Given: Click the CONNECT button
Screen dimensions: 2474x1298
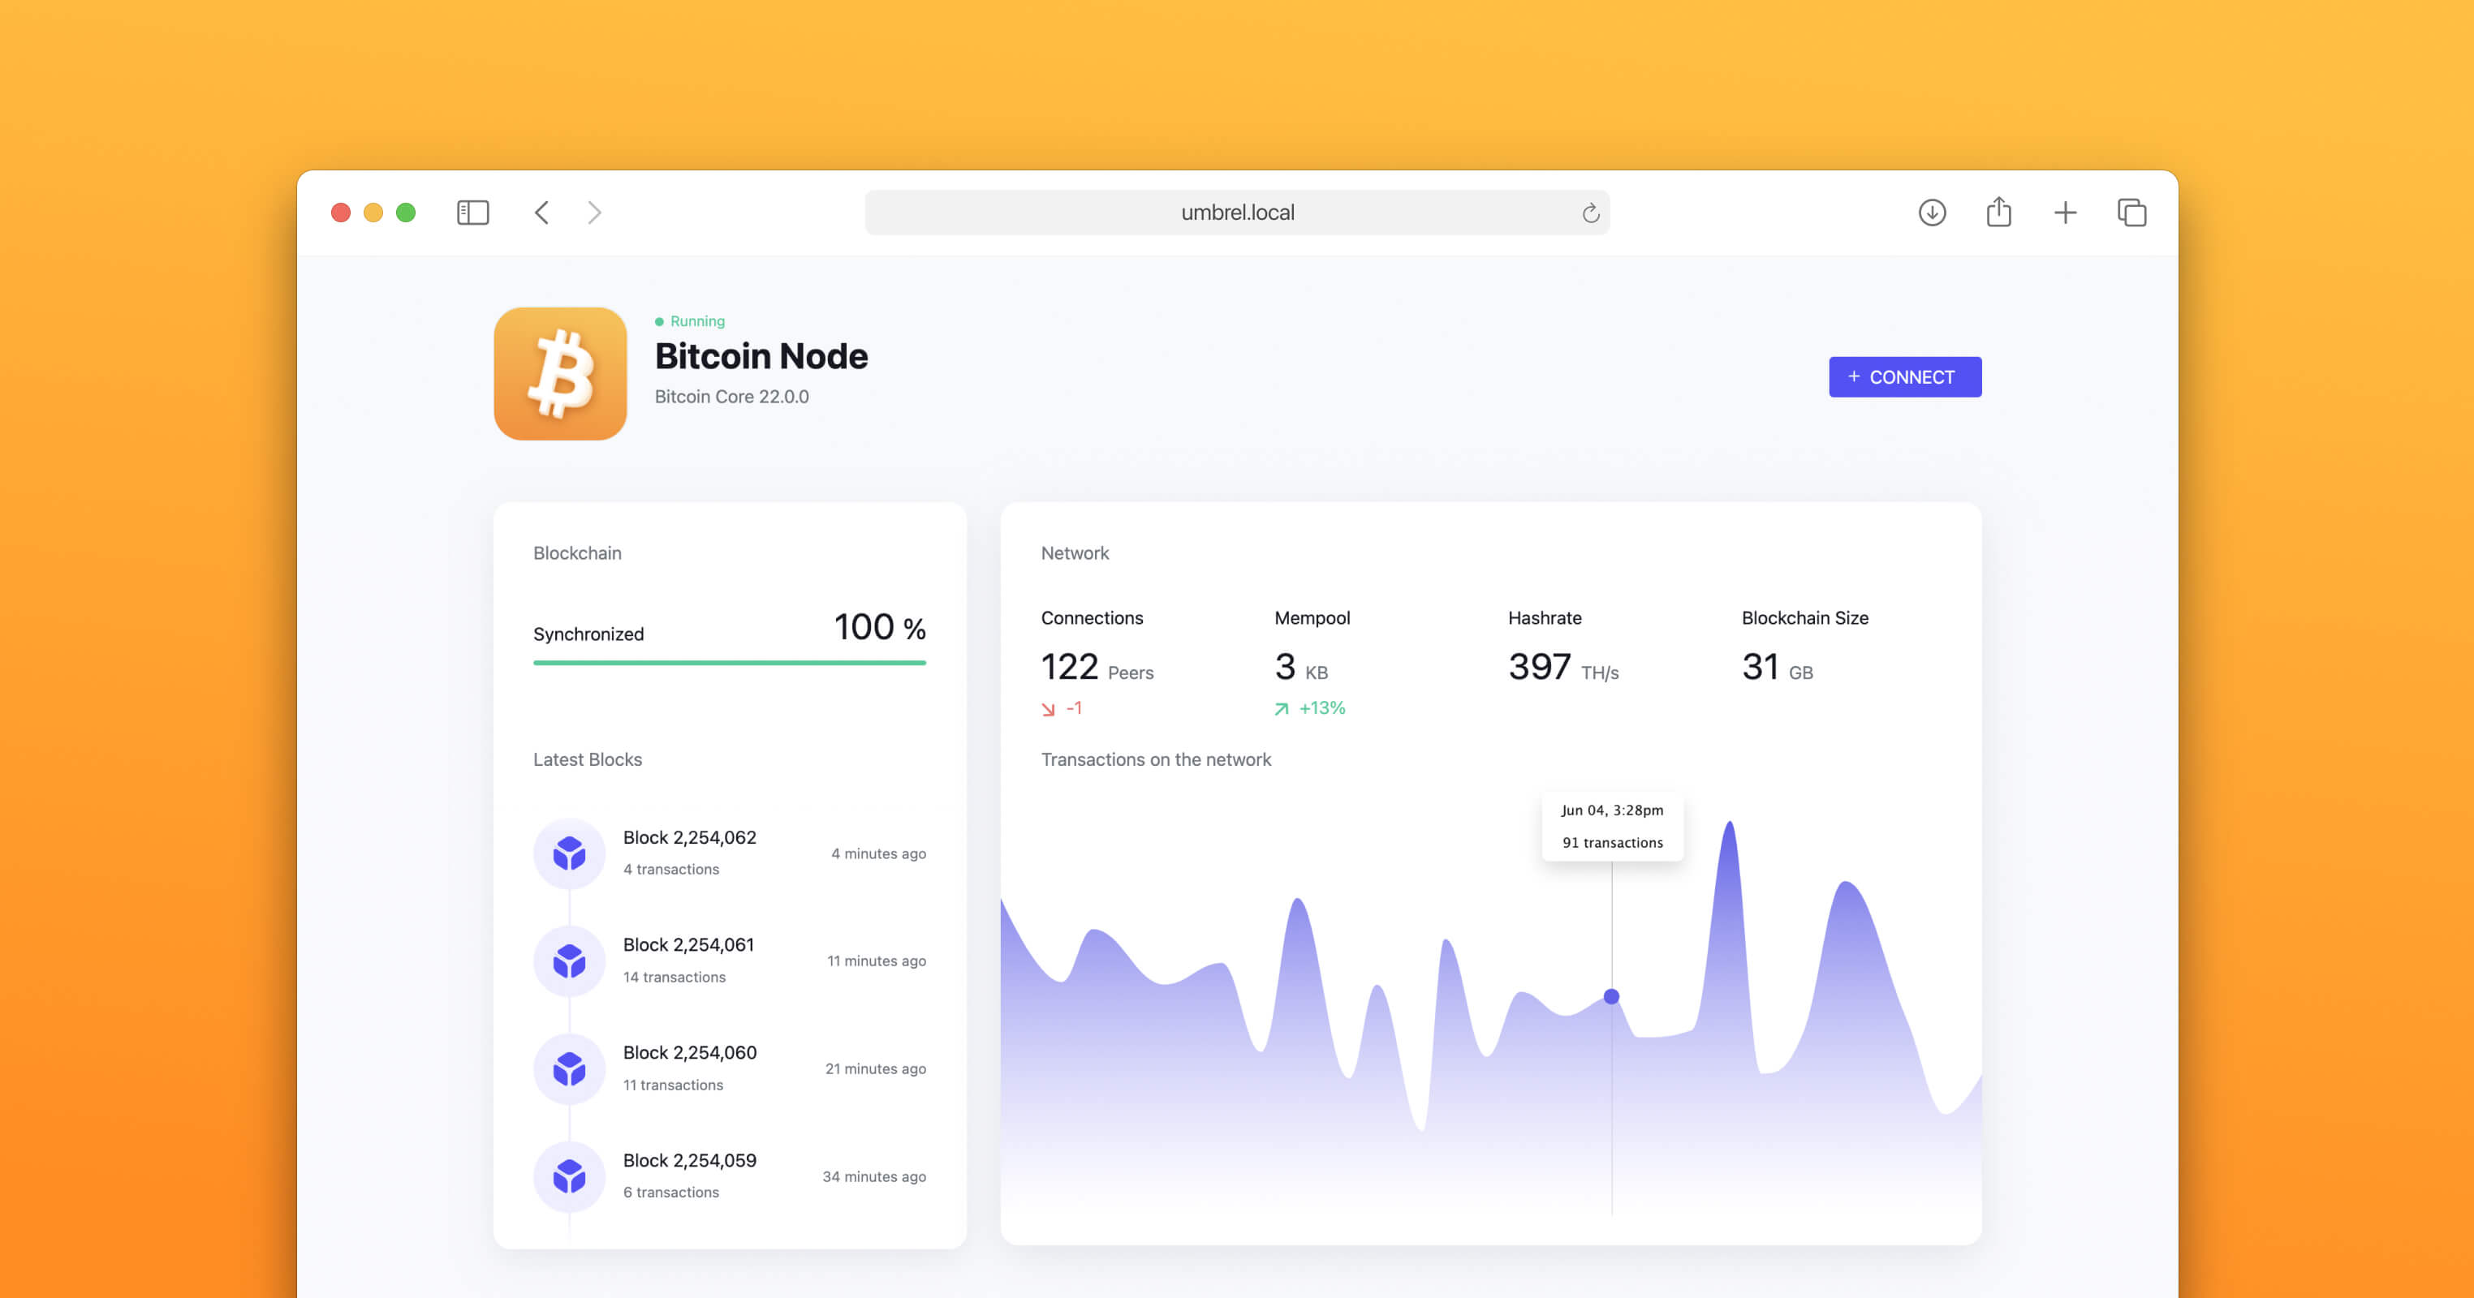Looking at the screenshot, I should coord(1904,376).
